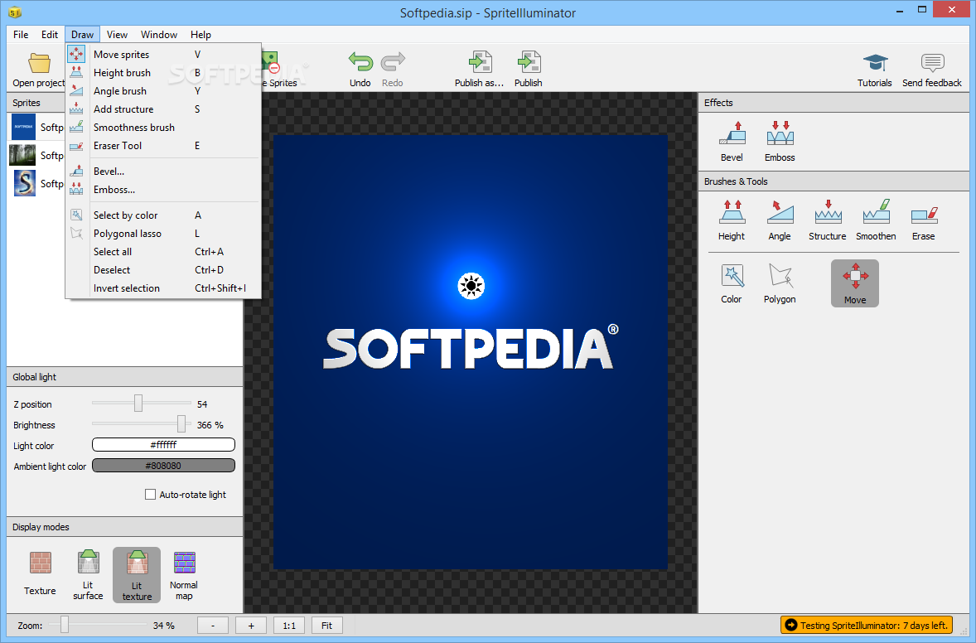Click the zoom in plus button

coord(251,626)
